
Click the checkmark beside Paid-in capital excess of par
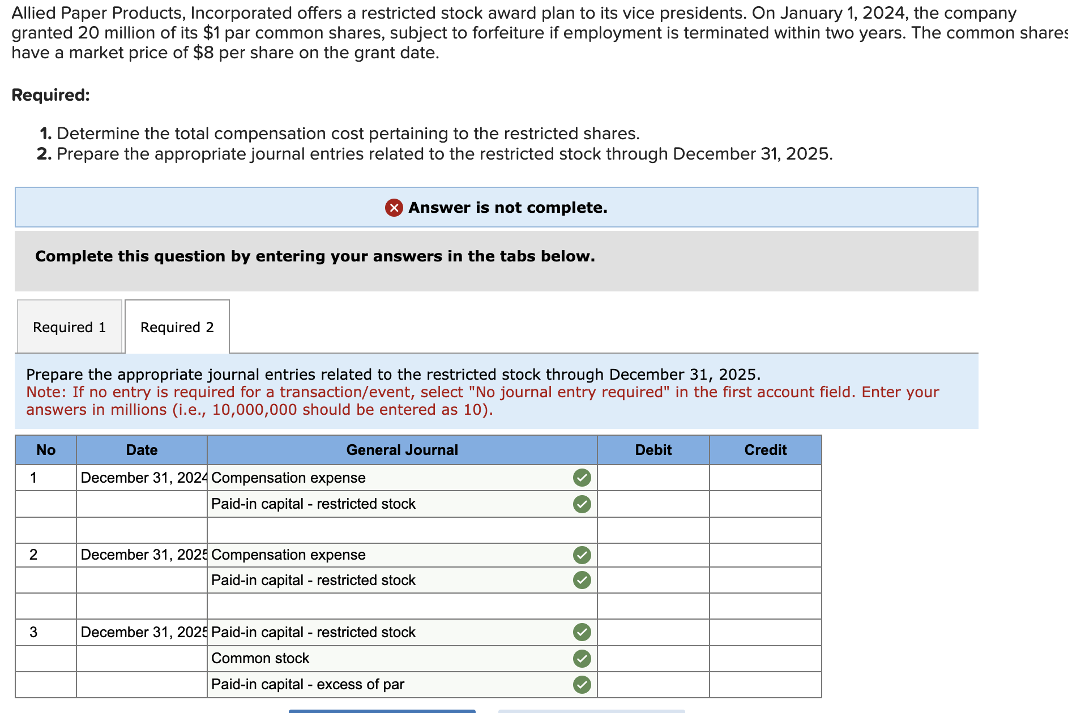click(x=582, y=684)
